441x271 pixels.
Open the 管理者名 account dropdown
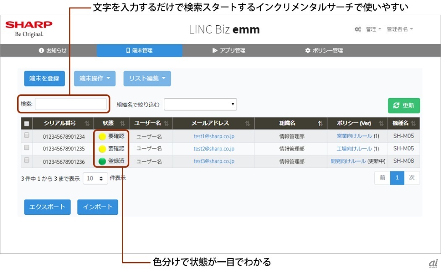click(x=400, y=29)
